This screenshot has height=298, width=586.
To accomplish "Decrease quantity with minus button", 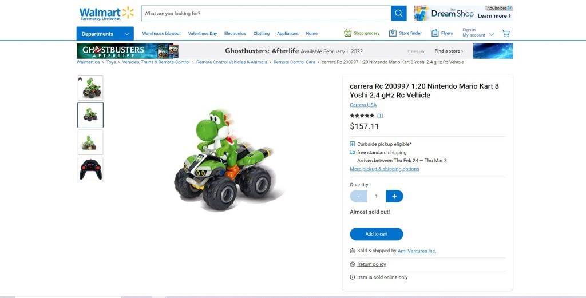I will (x=358, y=196).
